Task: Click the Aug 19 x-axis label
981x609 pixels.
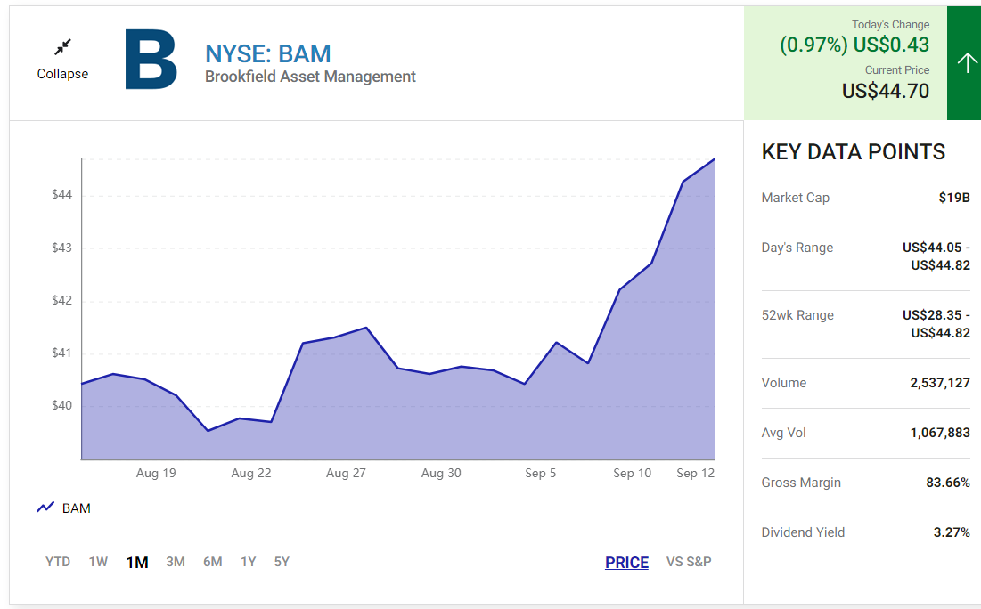Action: point(156,474)
